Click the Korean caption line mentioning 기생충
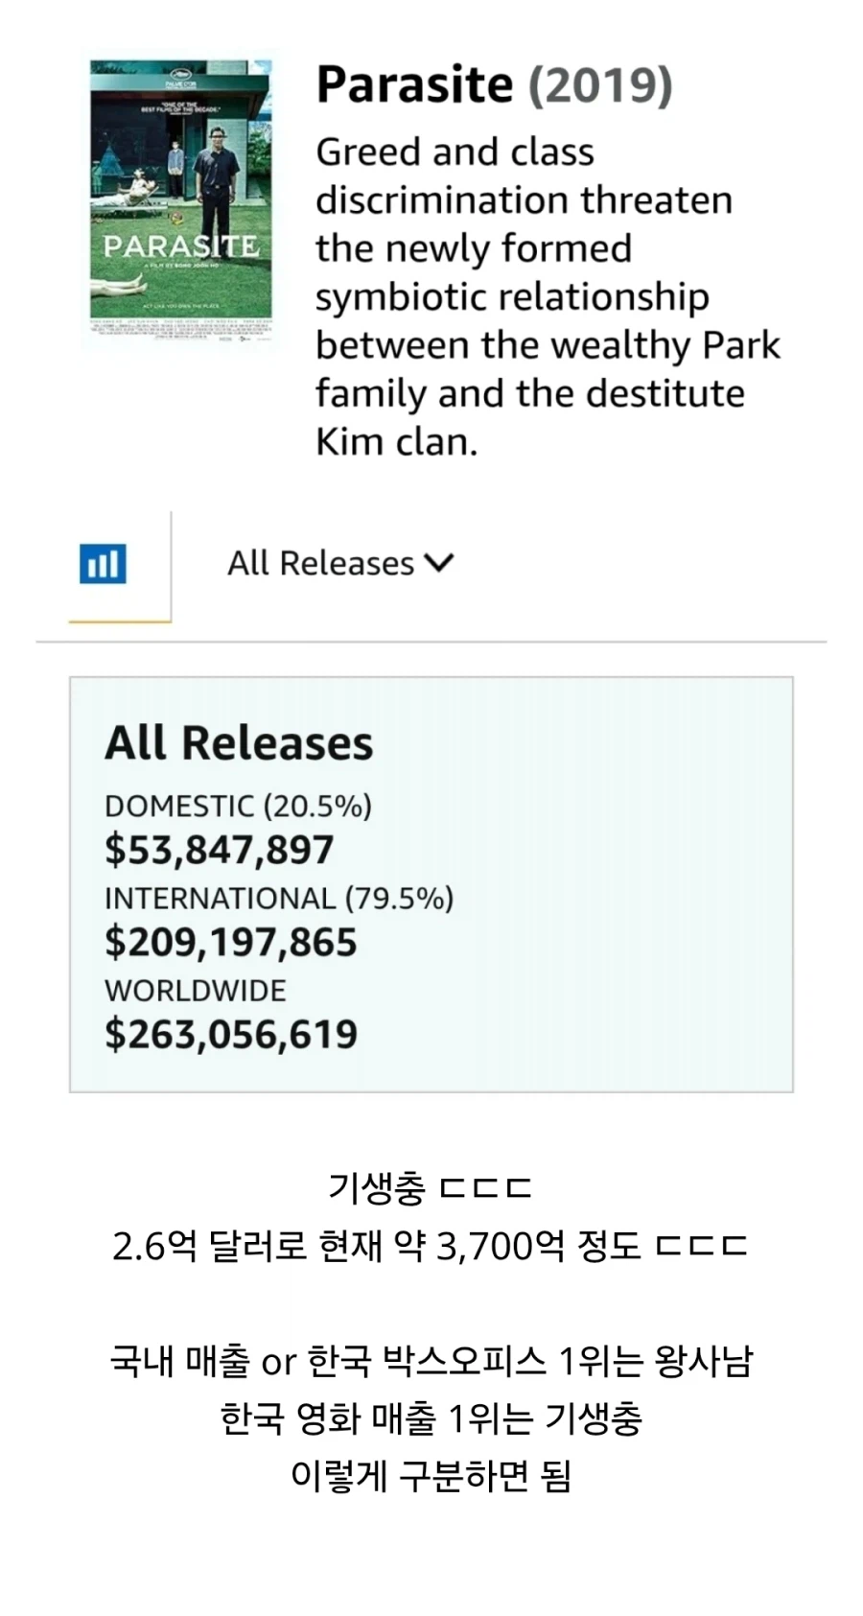863x1616 pixels. click(x=431, y=1186)
